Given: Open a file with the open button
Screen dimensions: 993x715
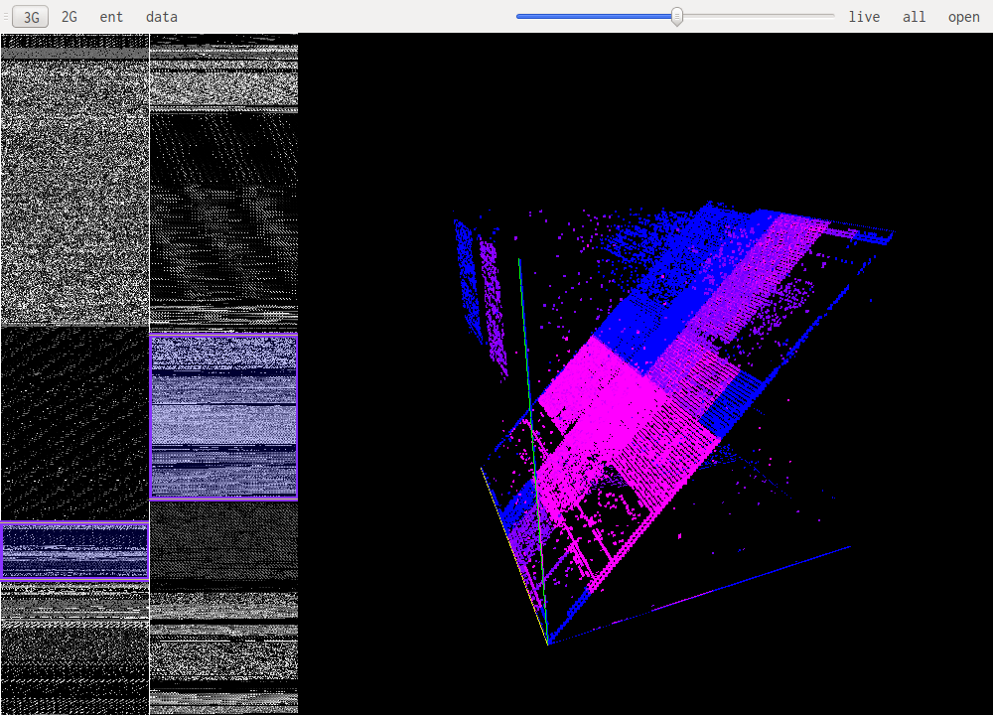Looking at the screenshot, I should coord(963,17).
